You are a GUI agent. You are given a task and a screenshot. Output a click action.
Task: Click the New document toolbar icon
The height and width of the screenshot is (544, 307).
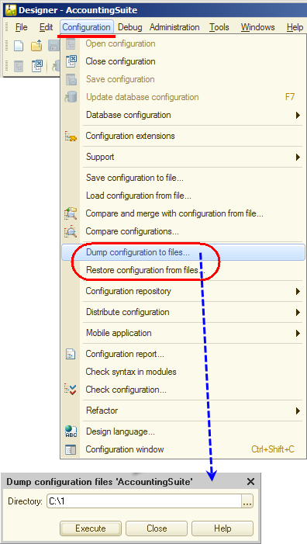coord(19,46)
